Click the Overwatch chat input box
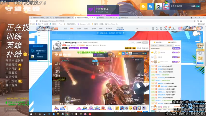Image resolution: width=206 pixels, height=116 pixels. 12,109
